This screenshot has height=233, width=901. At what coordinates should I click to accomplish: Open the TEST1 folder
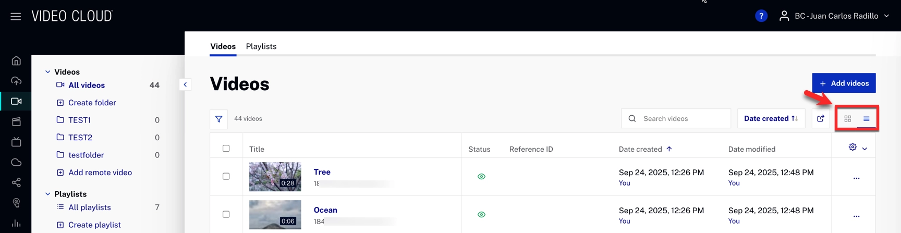(x=79, y=120)
